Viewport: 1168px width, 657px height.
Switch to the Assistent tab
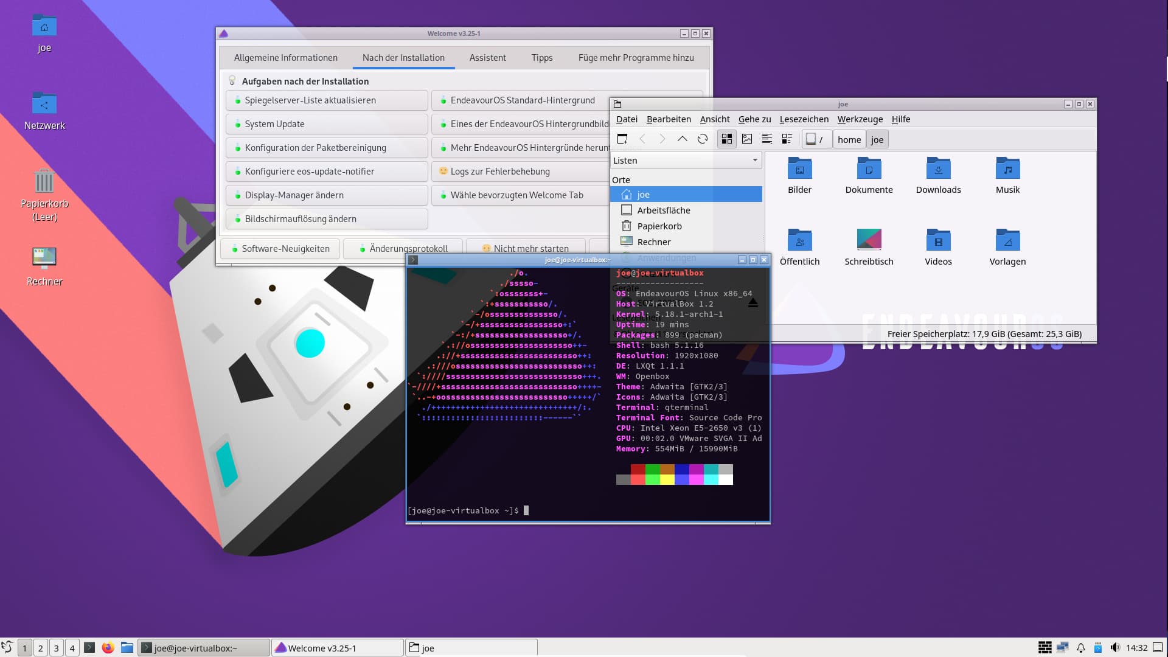pos(487,58)
